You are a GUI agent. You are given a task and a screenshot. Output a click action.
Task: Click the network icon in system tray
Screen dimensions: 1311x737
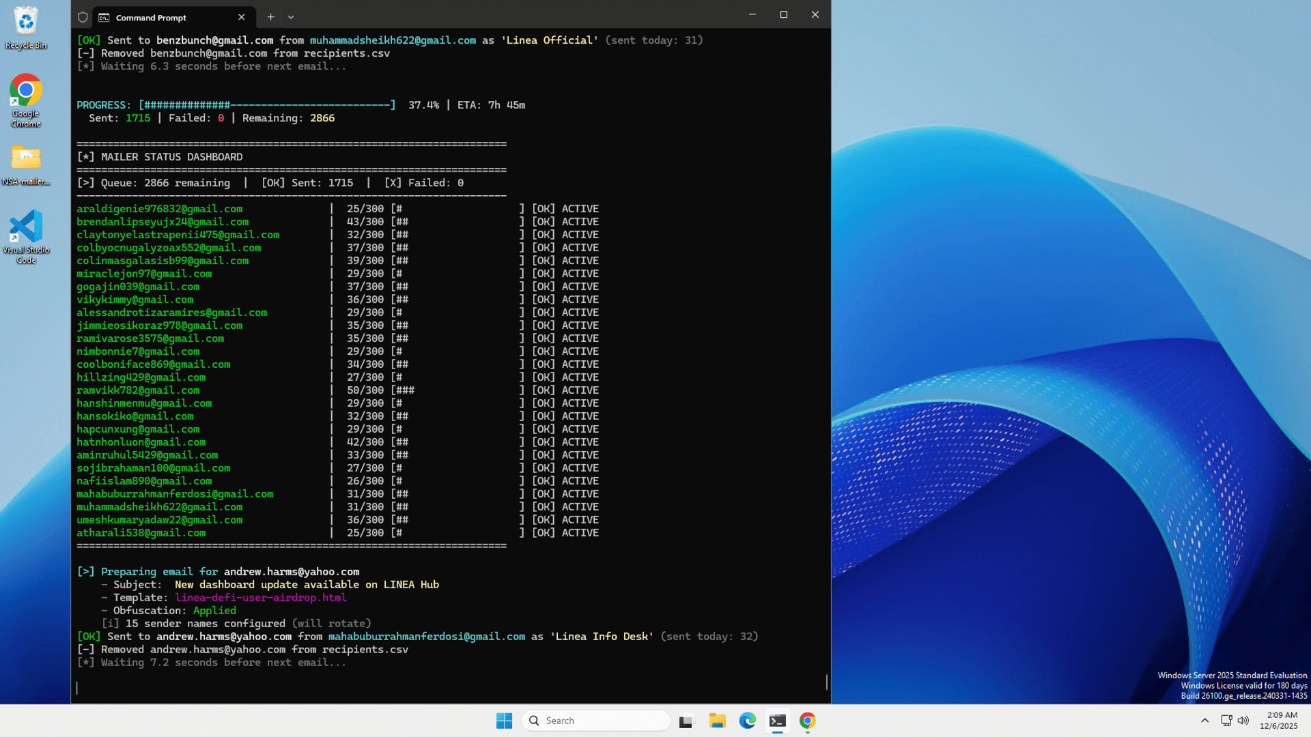[x=1226, y=721]
